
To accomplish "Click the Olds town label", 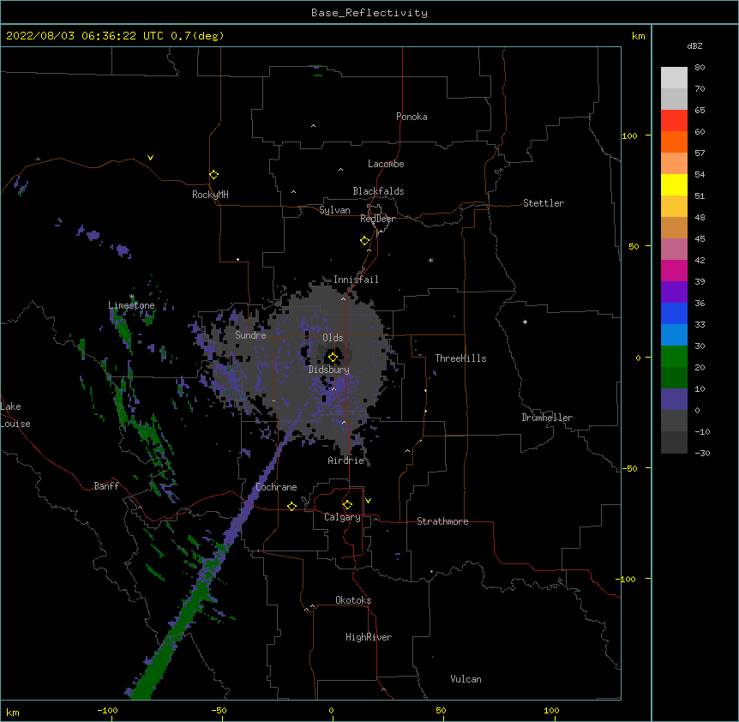I will (333, 338).
